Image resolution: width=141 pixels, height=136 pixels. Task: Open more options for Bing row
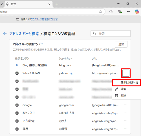(126, 65)
